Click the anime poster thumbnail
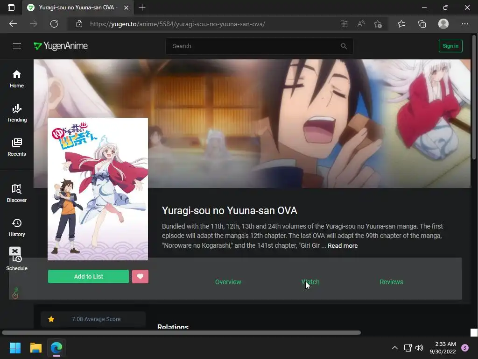Screen dimensions: 478x359 pyautogui.click(x=98, y=189)
